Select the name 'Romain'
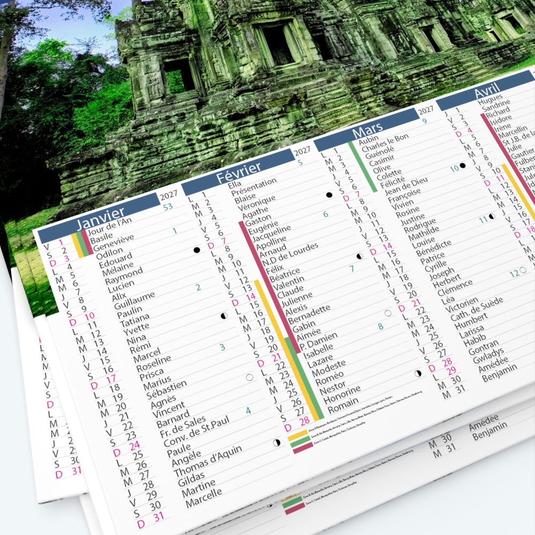Screen dimensions: 535x535 tap(343, 404)
